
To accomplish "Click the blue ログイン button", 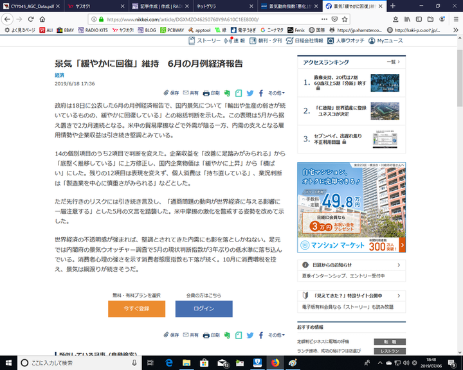I will [x=204, y=309].
